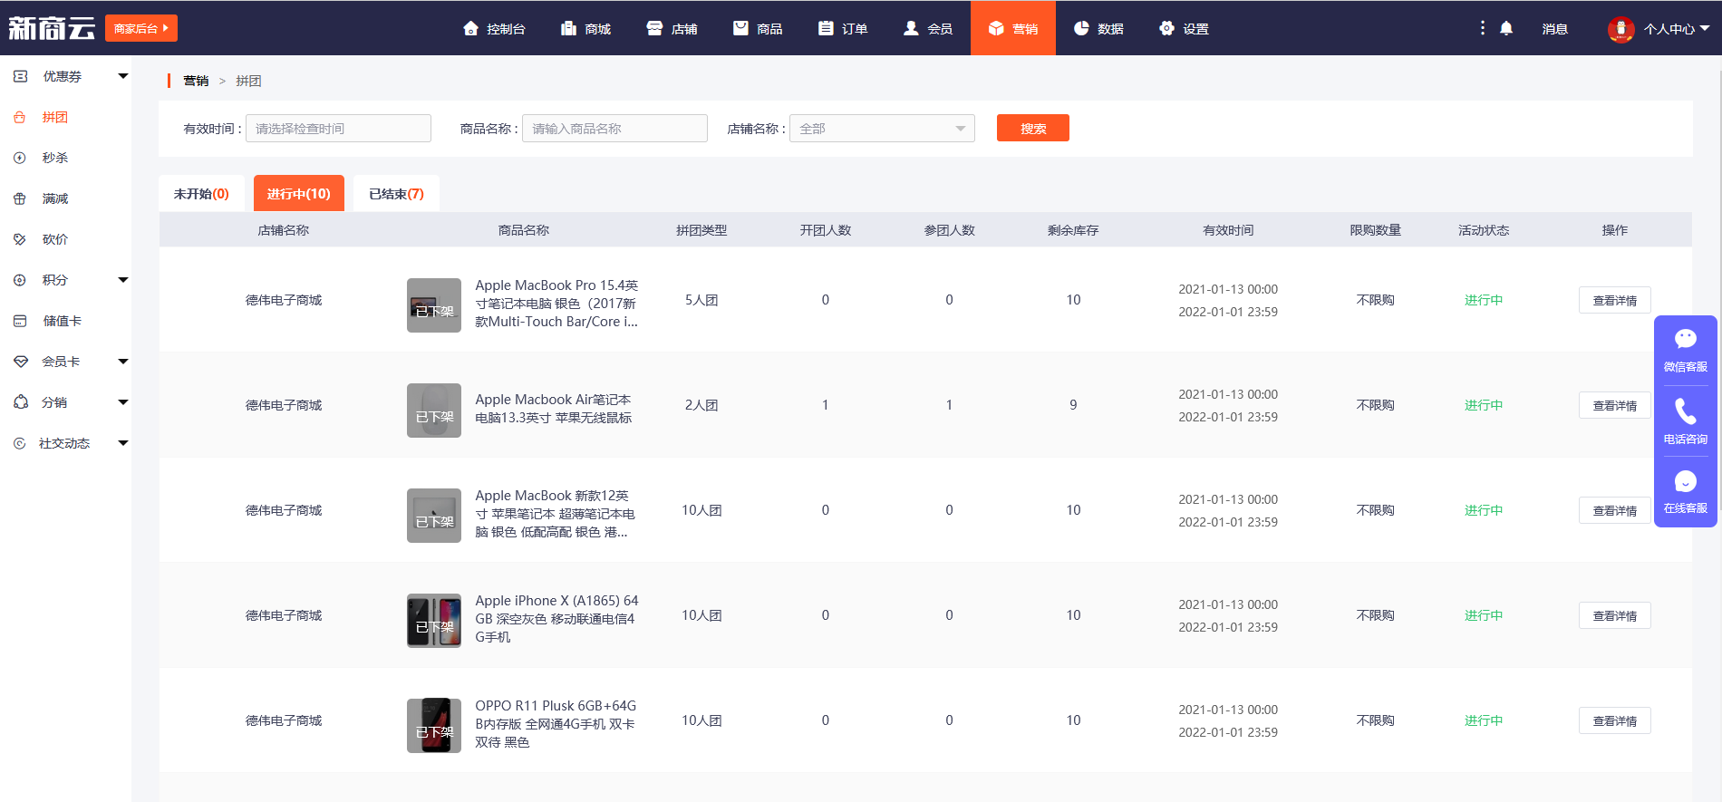This screenshot has height=802, width=1722.
Task: View details for OPPO R11 row
Action: [x=1615, y=720]
